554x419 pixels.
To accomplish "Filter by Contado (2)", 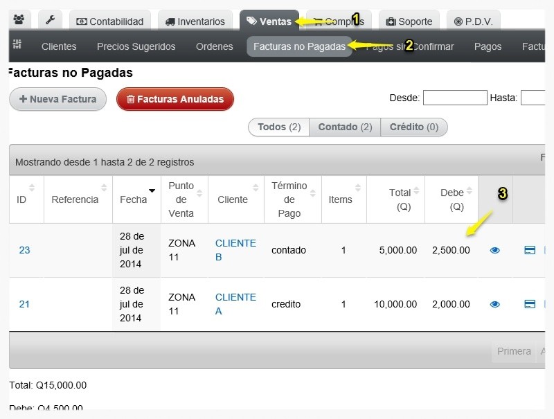I will pos(345,127).
